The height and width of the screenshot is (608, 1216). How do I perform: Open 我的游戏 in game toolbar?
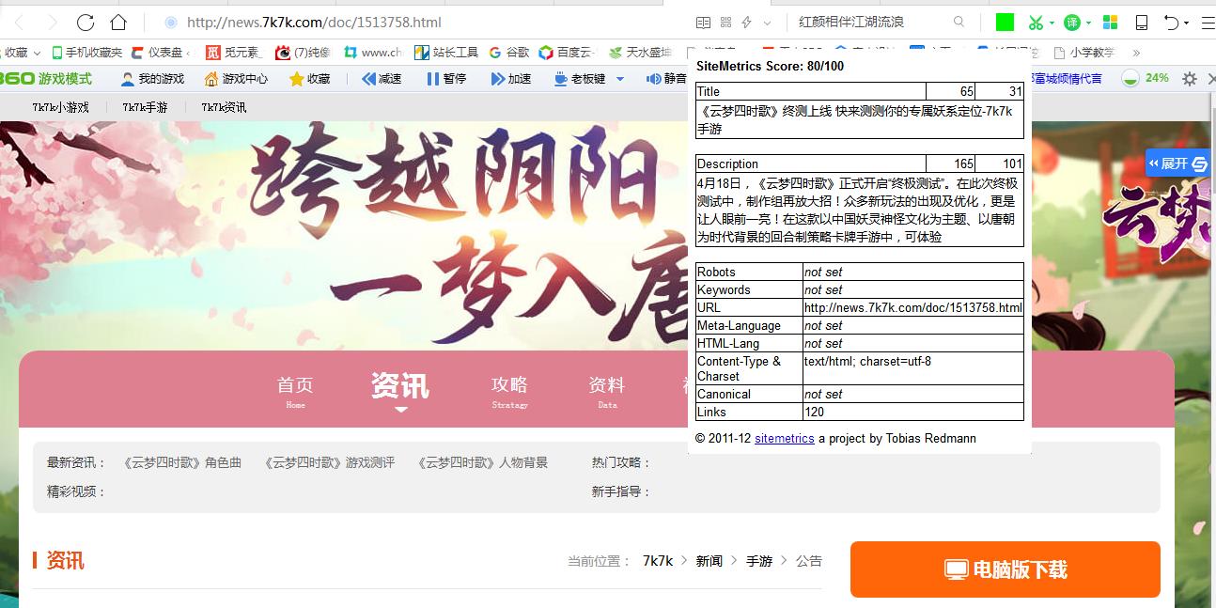tap(152, 79)
